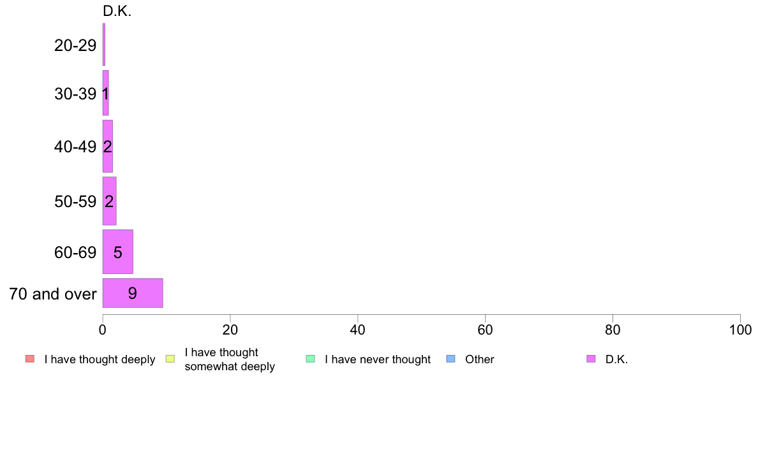Click the '70 and over' axis label

point(53,294)
